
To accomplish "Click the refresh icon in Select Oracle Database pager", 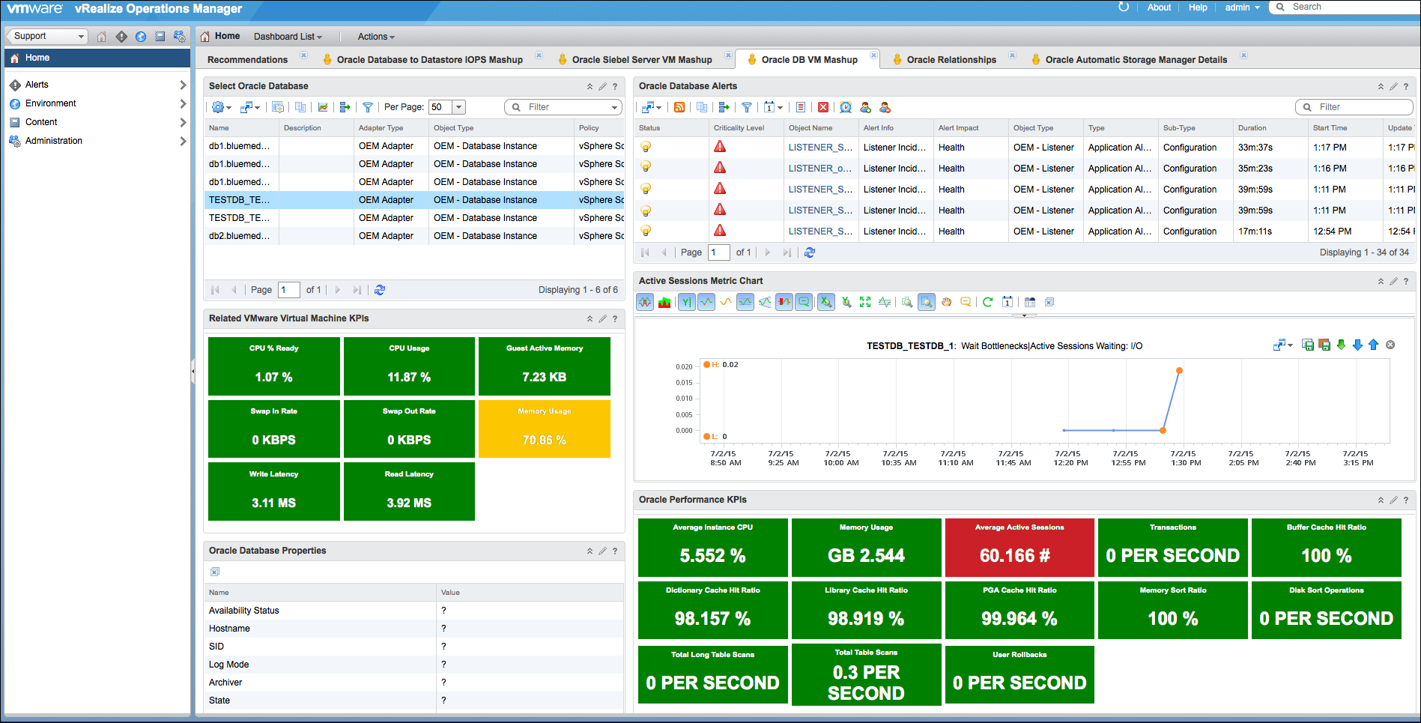I will [x=380, y=290].
